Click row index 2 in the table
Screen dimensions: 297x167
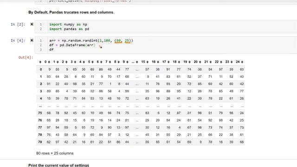pos(41,84)
